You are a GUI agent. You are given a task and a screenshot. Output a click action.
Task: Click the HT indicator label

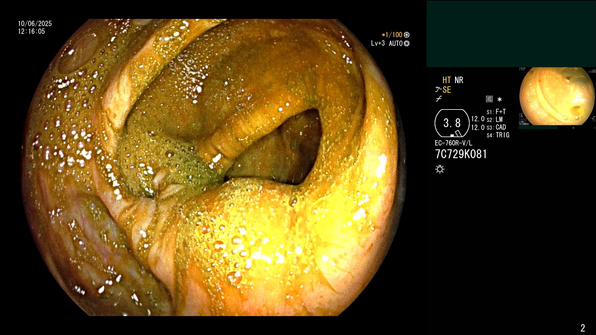(446, 80)
